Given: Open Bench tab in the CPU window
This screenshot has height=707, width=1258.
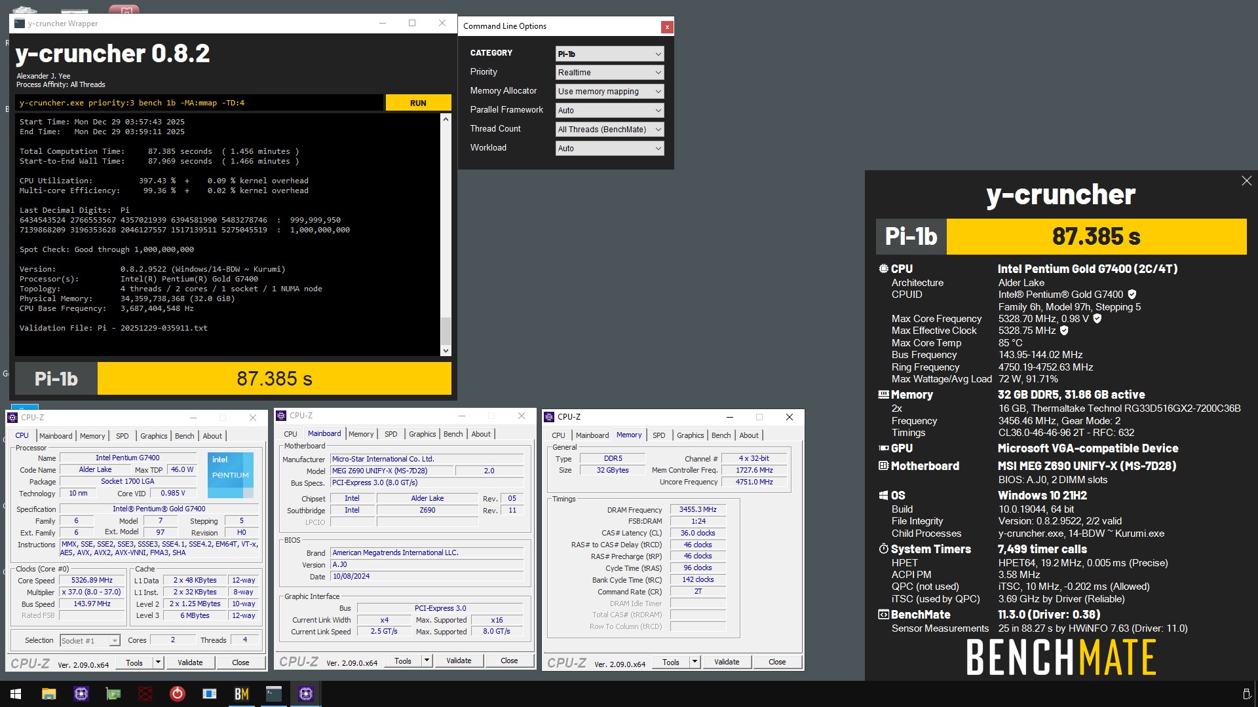Looking at the screenshot, I should pyautogui.click(x=185, y=436).
